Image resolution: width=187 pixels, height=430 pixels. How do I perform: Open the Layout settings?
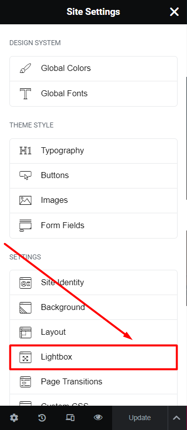pyautogui.click(x=93, y=332)
